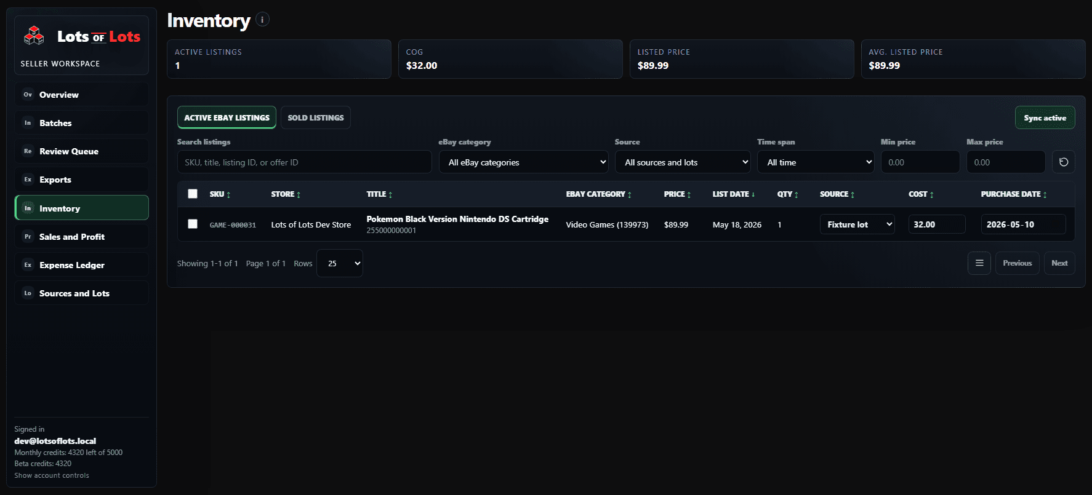Viewport: 1092px width, 495px height.
Task: Open the Rows per page dropdown
Action: (x=340, y=263)
